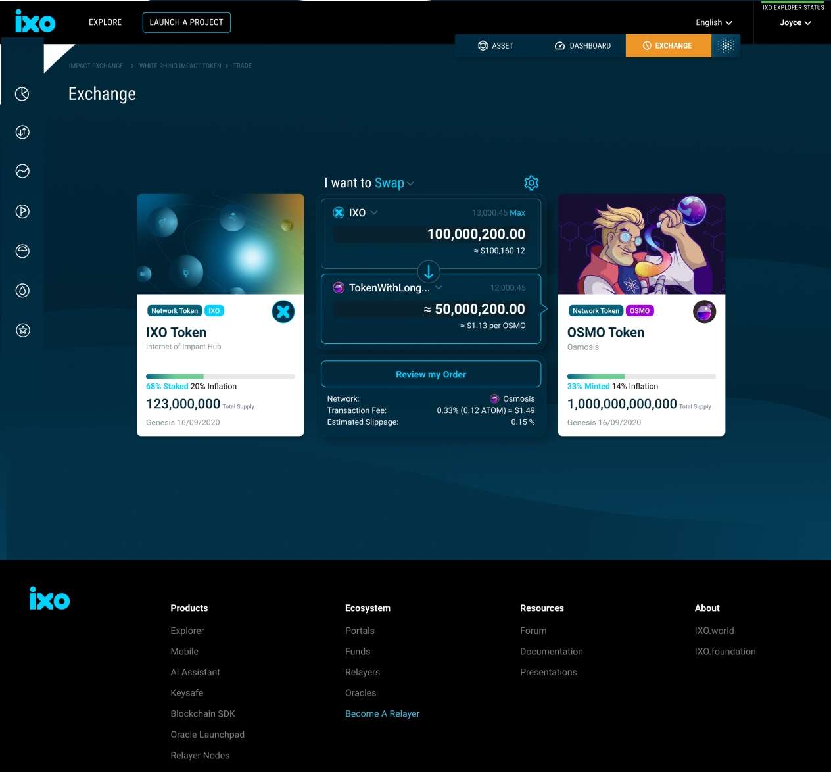Select the swap arrows icon in the left sidebar
831x772 pixels.
[x=22, y=132]
